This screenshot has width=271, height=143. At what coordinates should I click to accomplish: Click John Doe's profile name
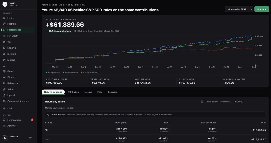tap(14, 137)
